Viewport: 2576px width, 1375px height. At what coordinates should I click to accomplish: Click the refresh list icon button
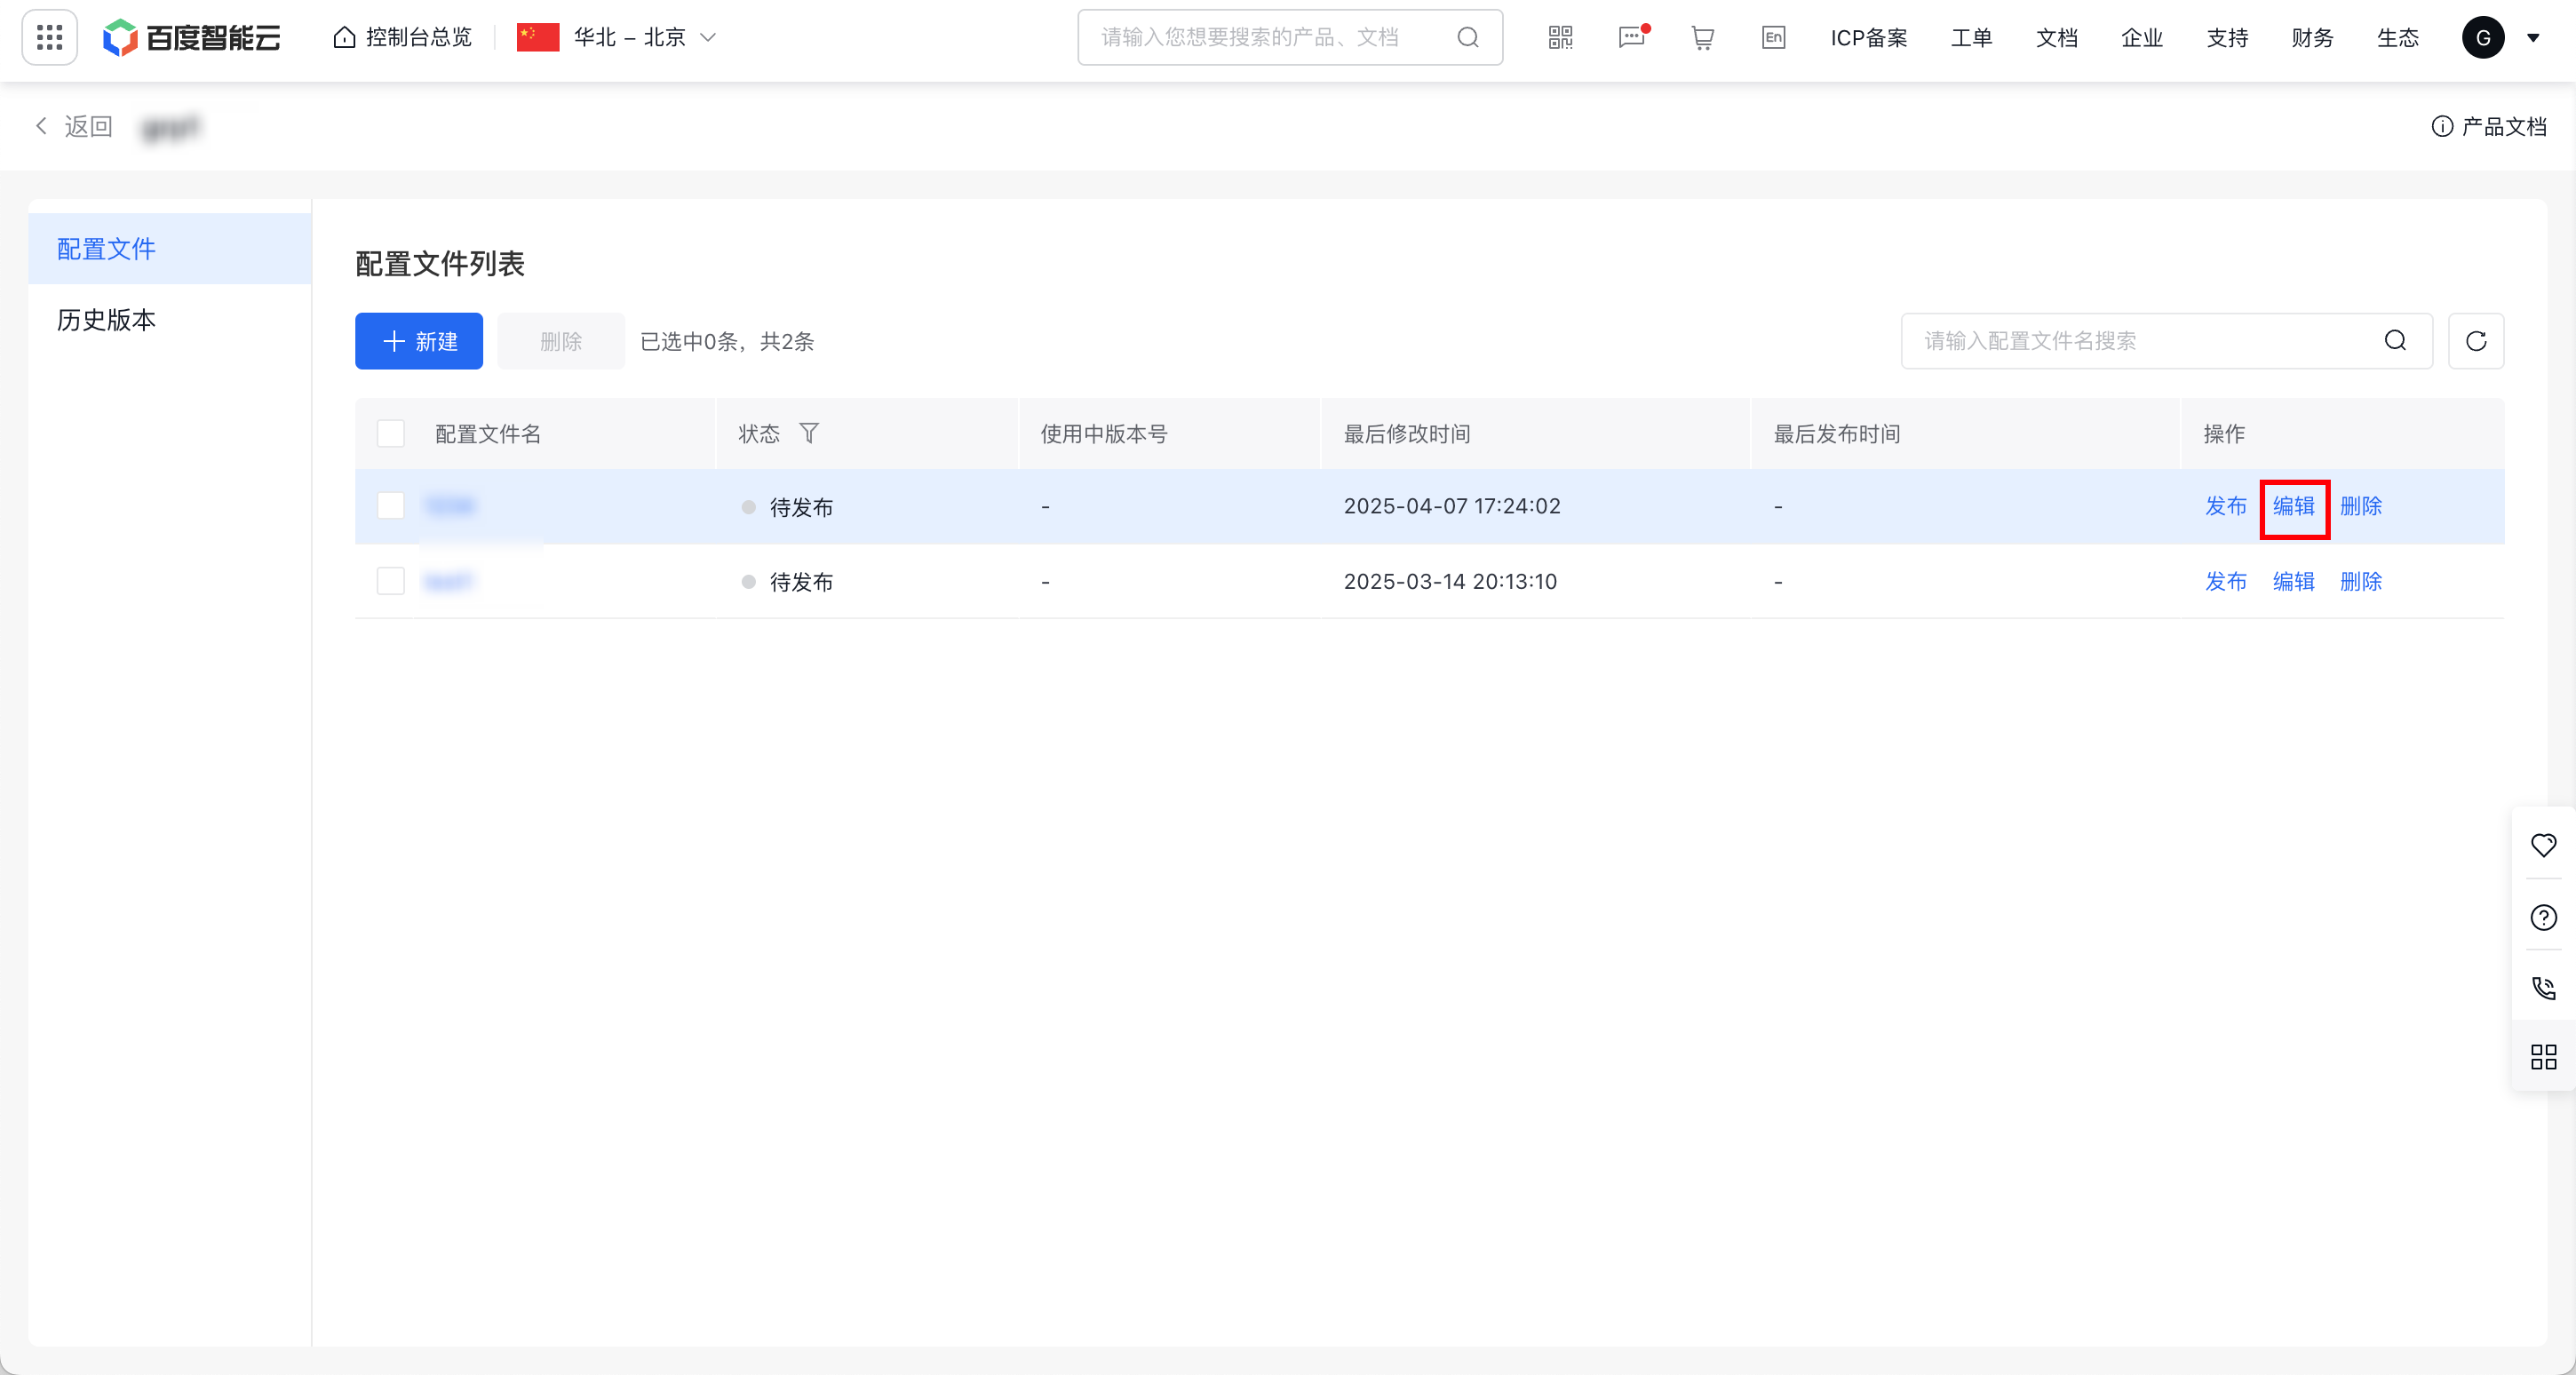tap(2476, 341)
